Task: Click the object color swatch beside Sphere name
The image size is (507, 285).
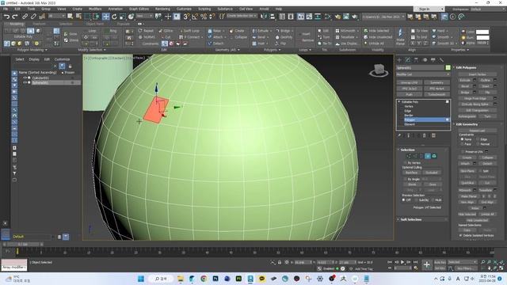Action: coord(448,67)
